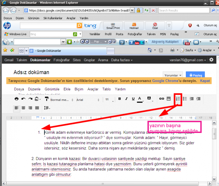Open the Biçim menu

click(x=79, y=89)
